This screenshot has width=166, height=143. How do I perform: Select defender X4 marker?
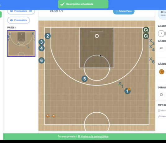tap(152, 48)
